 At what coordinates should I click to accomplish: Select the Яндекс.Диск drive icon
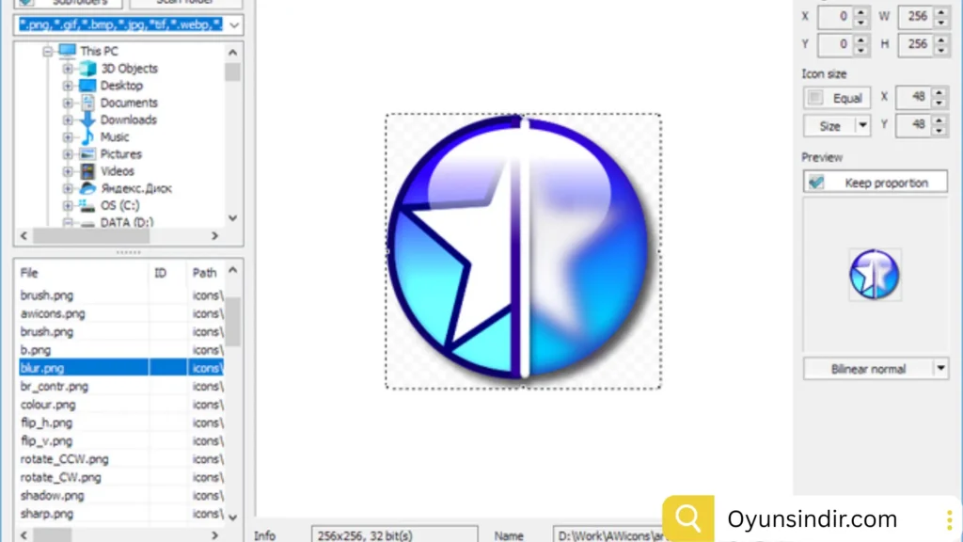(86, 188)
